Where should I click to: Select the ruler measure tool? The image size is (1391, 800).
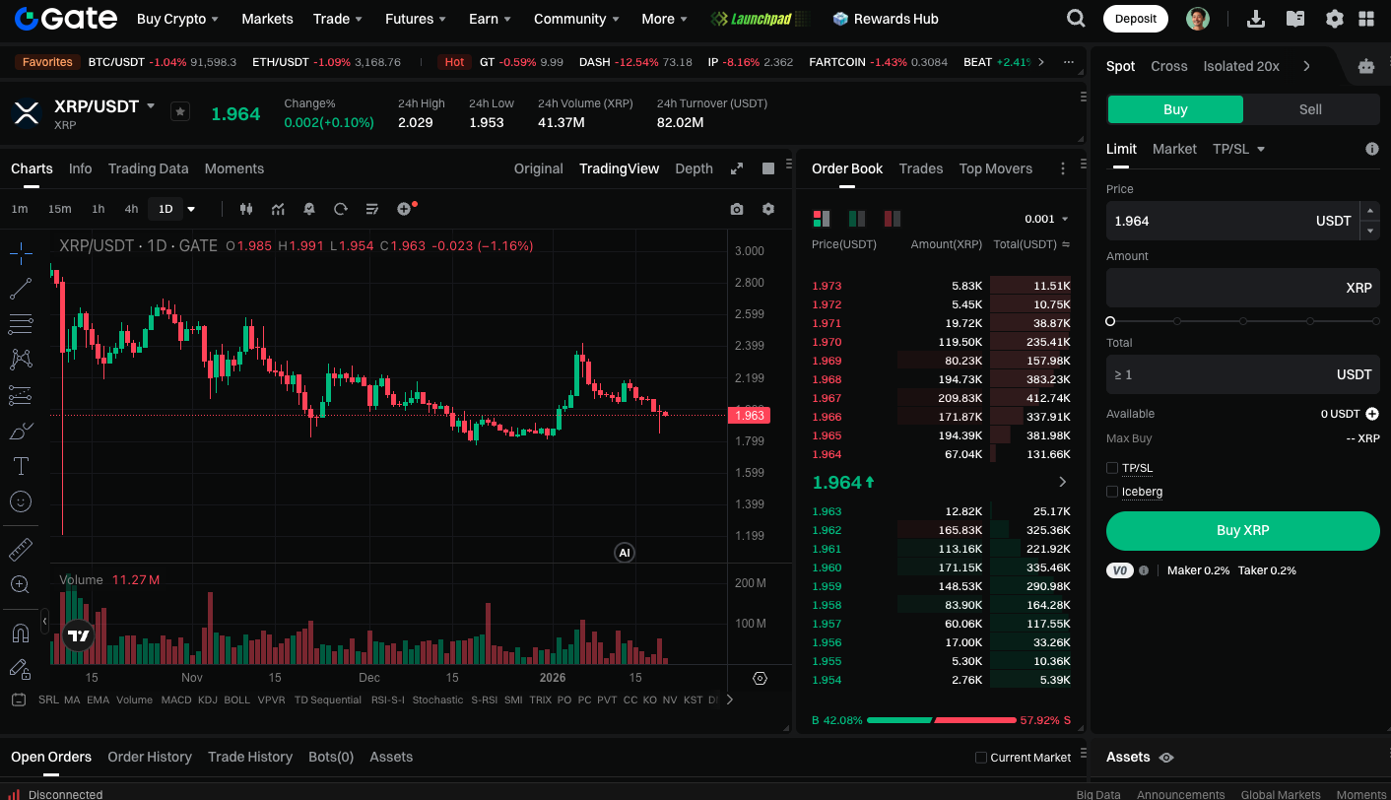click(x=21, y=549)
